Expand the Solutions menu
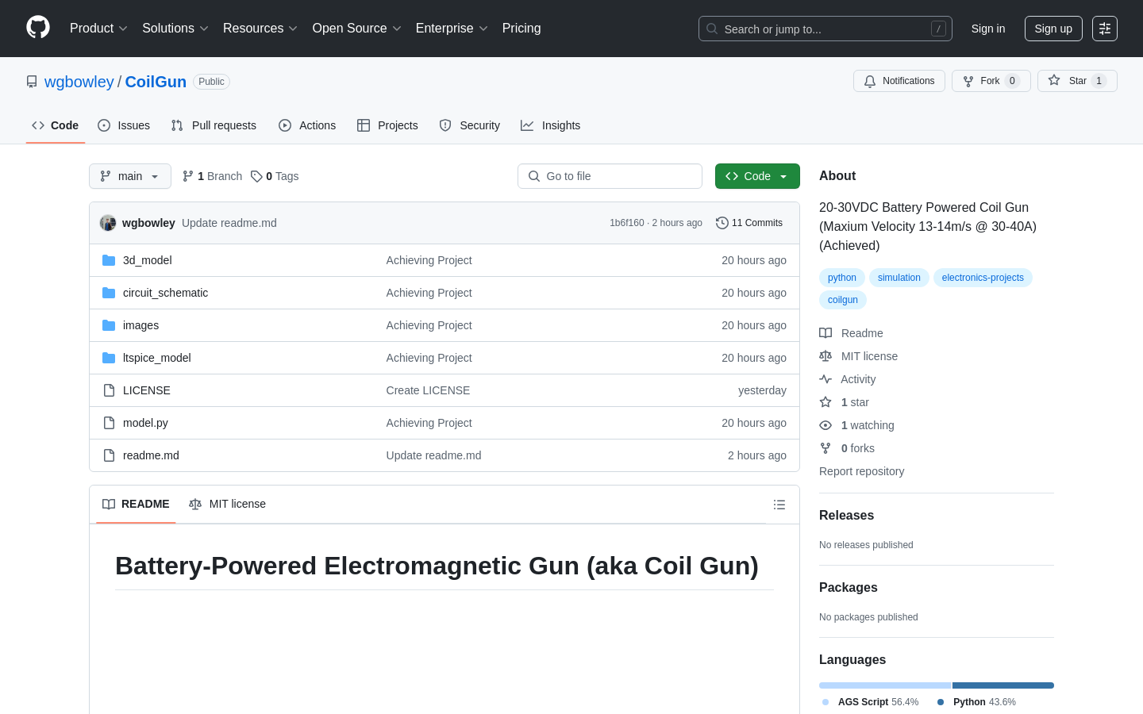Viewport: 1143px width, 714px height. point(175,29)
